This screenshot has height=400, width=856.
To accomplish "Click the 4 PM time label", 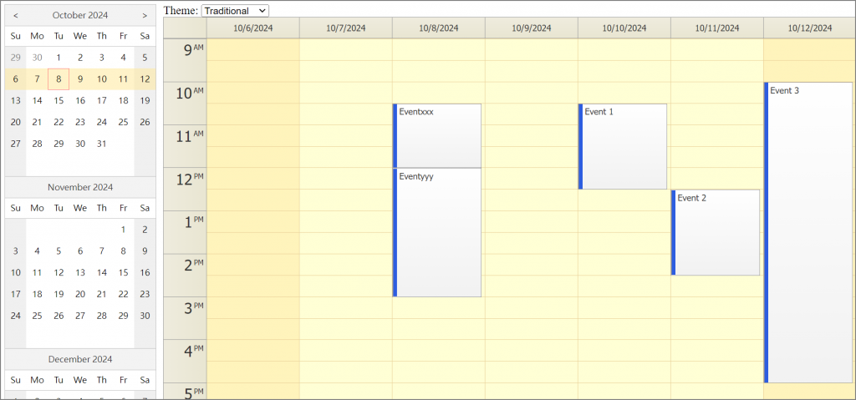I will pos(185,362).
